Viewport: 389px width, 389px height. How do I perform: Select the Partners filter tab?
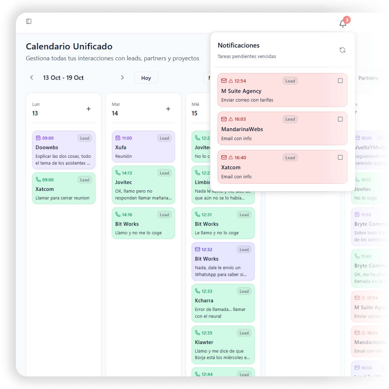[x=368, y=78]
